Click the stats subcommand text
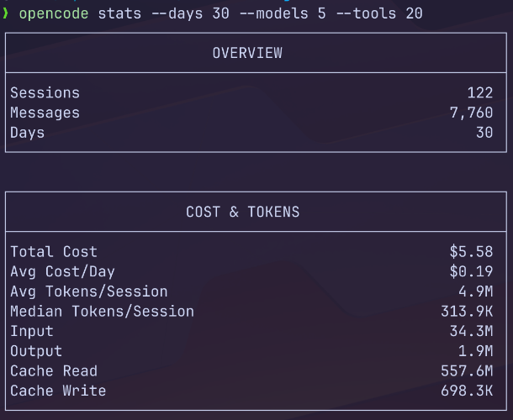 pyautogui.click(x=119, y=13)
